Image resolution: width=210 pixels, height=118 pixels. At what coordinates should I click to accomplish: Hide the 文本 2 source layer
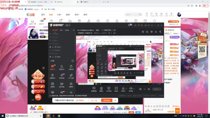[50, 47]
